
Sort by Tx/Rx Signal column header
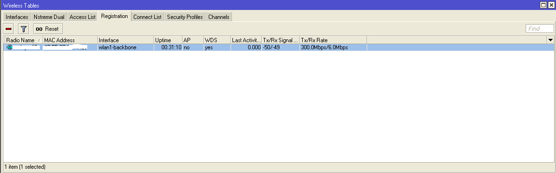point(281,40)
